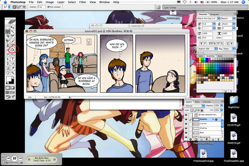Open the font style Regular dropdown
The height and width of the screenshot is (166, 249).
pos(234,19)
